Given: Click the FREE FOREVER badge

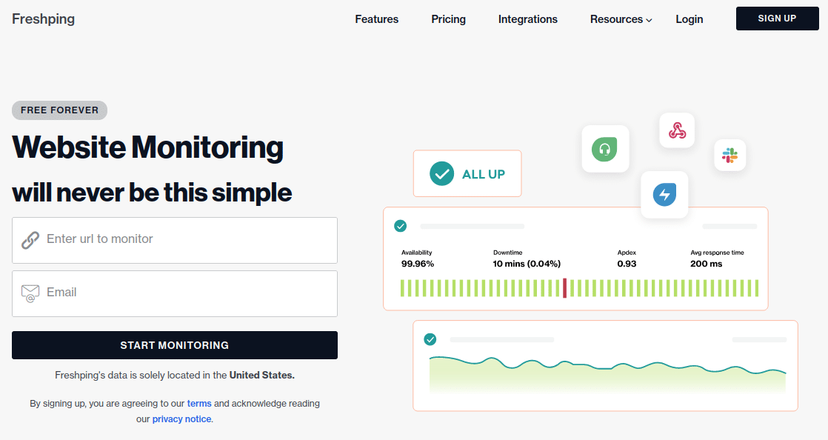Looking at the screenshot, I should point(60,110).
